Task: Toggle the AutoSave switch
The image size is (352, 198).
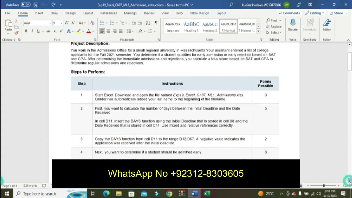Action: [x=26, y=5]
